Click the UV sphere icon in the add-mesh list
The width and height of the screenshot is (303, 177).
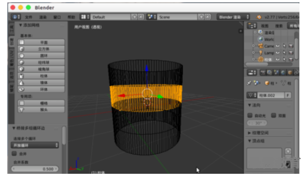pos(22,63)
